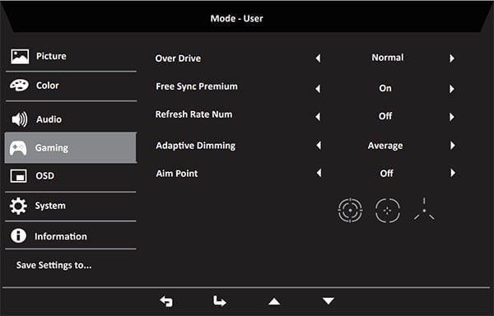Cycle Aim Point with left arrow
The width and height of the screenshot is (494, 316).
tap(319, 173)
